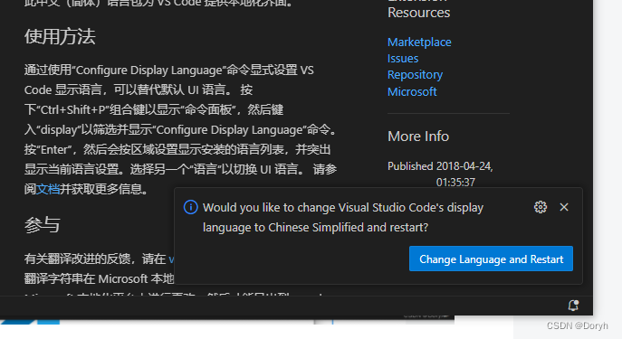Open the Marketplace resource link

click(x=419, y=42)
